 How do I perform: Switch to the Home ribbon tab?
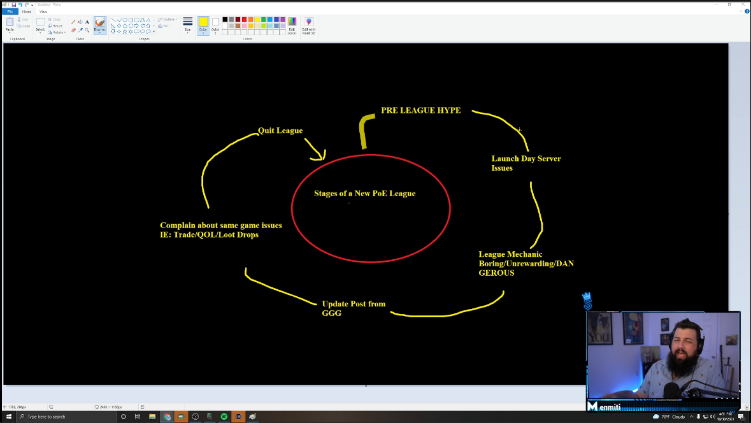click(x=26, y=11)
